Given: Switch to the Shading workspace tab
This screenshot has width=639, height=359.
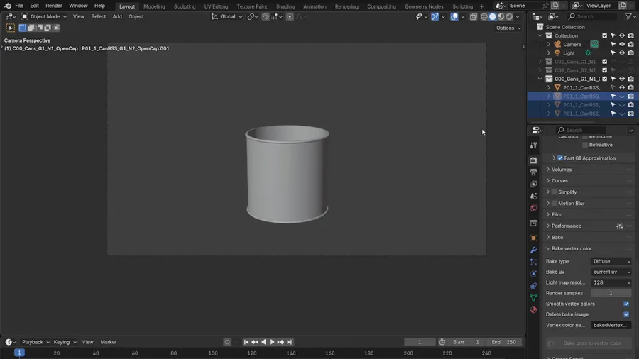Looking at the screenshot, I should (x=285, y=6).
